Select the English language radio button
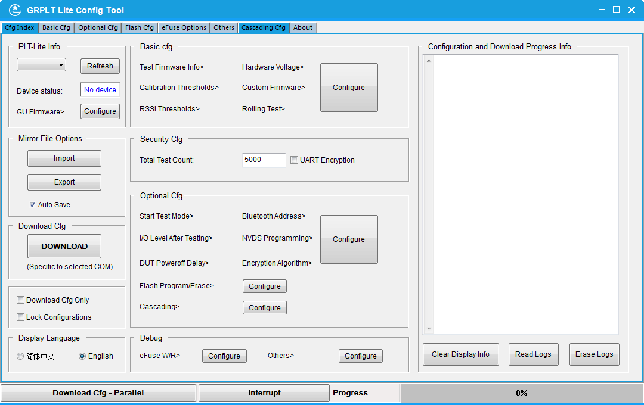Screen dimensions: 644x405 coord(83,356)
